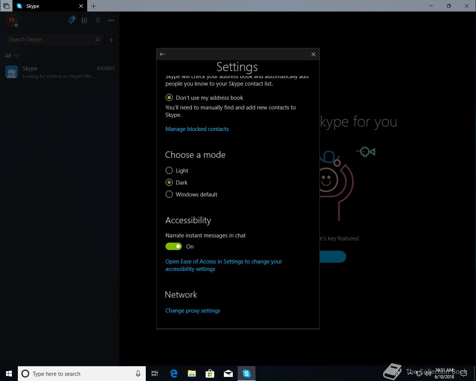Select the Dark mode option
The height and width of the screenshot is (381, 476).
click(x=176, y=183)
